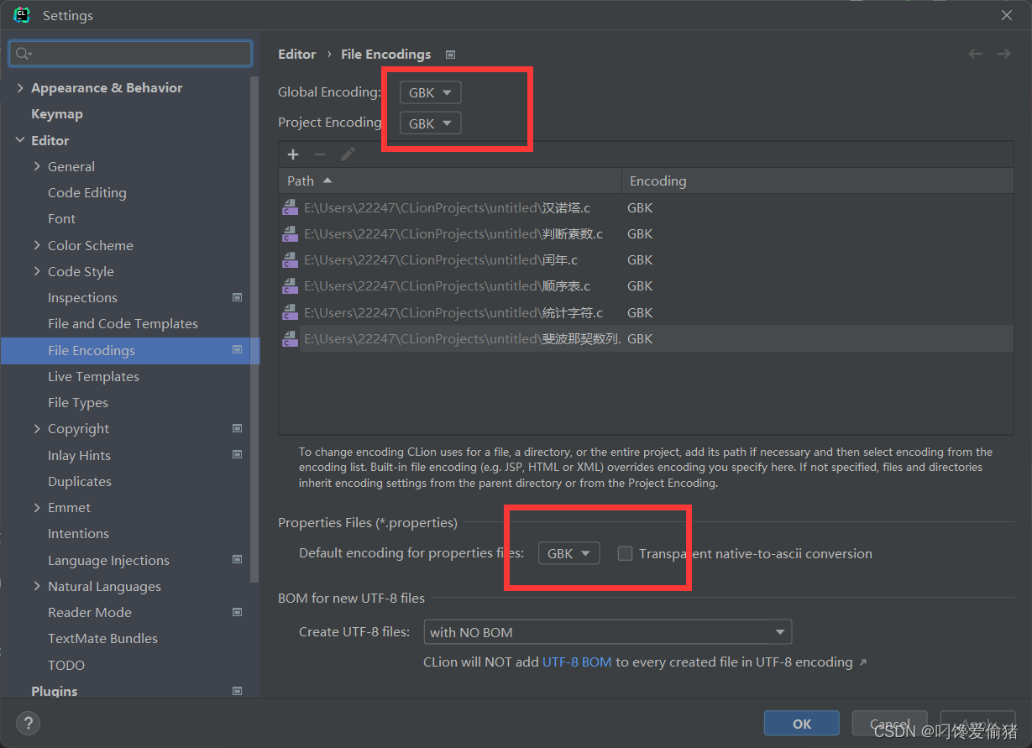The image size is (1032, 748).
Task: Open the UTF-8 BOM link
Action: pos(577,662)
